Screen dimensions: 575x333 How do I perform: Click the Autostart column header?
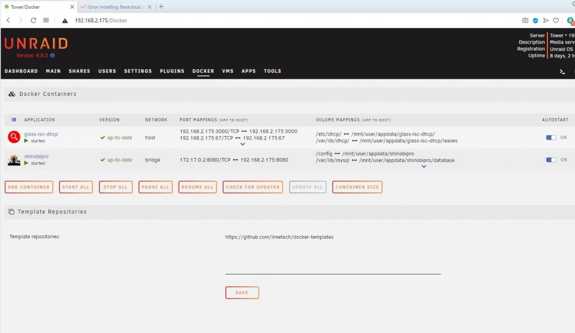point(555,120)
